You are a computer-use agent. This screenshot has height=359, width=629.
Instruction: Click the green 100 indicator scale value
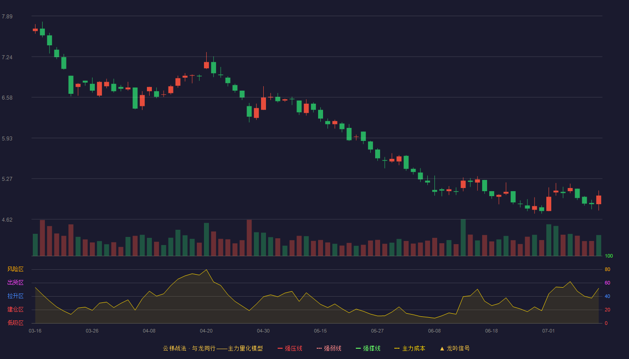[609, 256]
